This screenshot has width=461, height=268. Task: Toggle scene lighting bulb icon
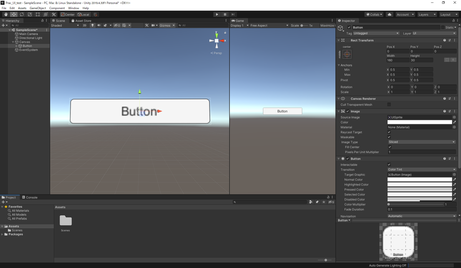(x=92, y=25)
